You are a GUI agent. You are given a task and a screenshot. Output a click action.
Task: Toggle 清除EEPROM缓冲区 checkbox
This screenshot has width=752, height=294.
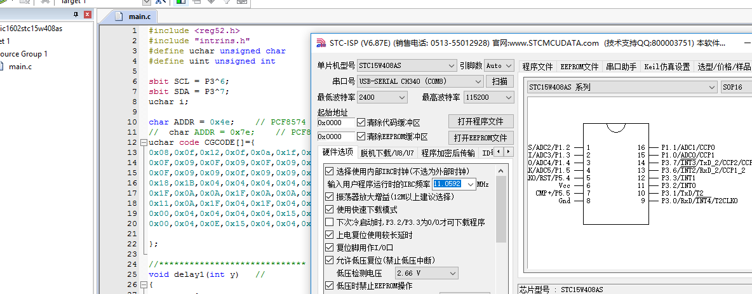361,137
